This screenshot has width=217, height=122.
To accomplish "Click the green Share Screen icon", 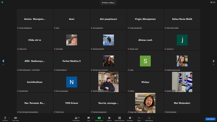I will pyautogui.click(x=99, y=118).
